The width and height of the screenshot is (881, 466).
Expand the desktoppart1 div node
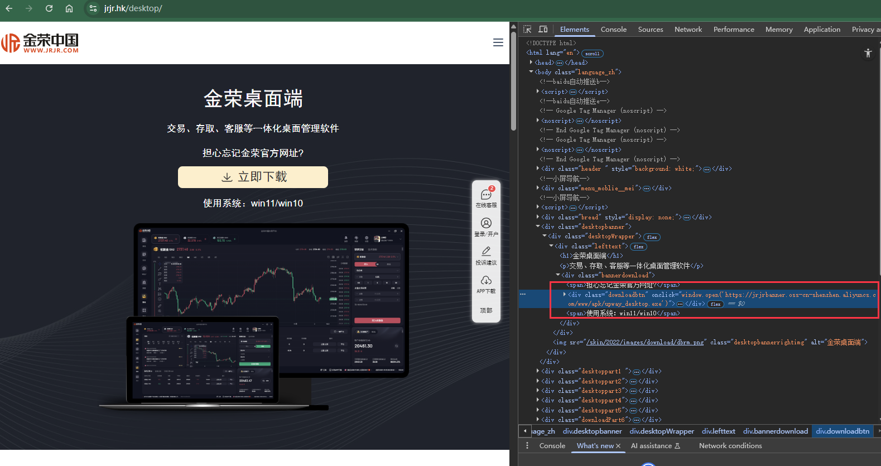click(x=538, y=371)
